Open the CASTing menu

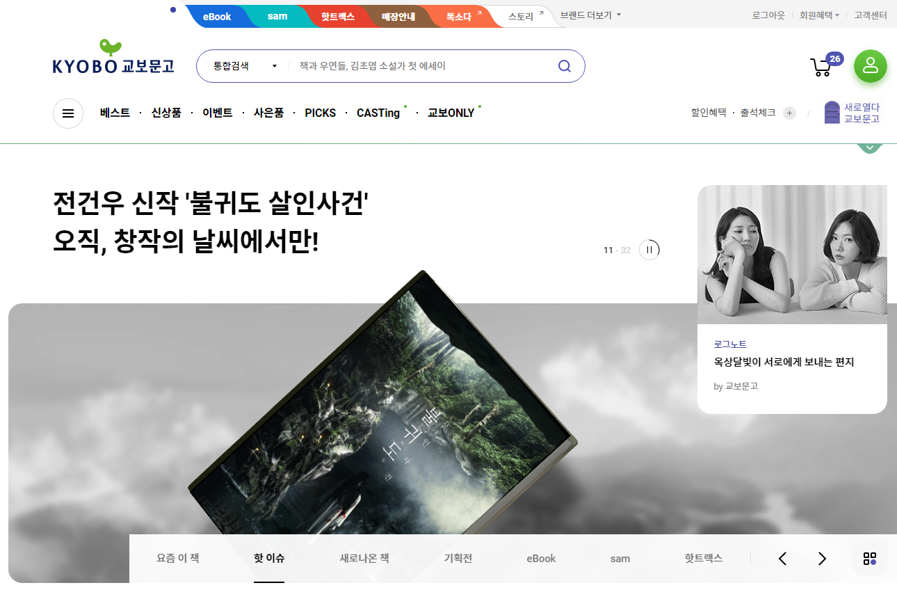coord(378,113)
